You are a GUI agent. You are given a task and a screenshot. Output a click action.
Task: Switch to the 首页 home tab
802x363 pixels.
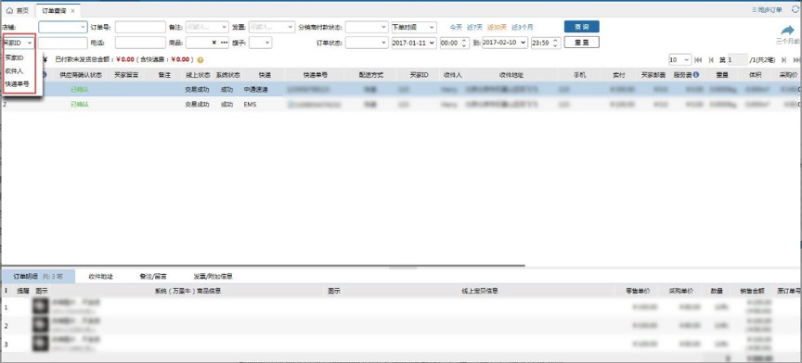pyautogui.click(x=18, y=10)
